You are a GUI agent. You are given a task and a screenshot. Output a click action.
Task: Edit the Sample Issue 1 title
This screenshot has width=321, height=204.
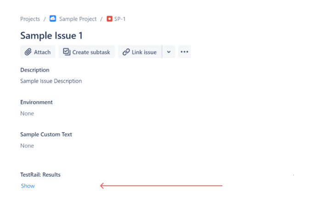pyautogui.click(x=51, y=36)
